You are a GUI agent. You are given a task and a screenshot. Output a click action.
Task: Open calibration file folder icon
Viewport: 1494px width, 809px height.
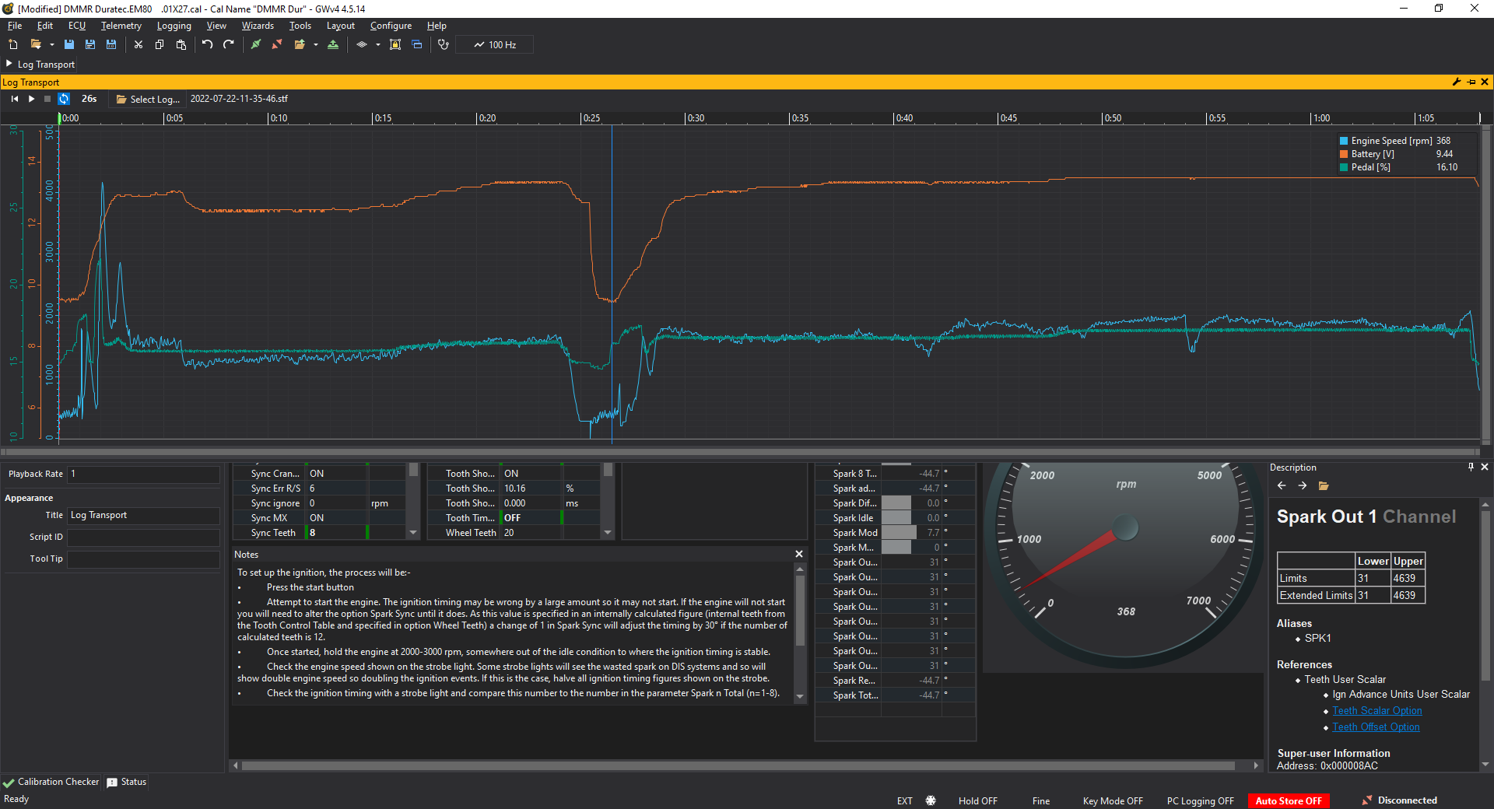[x=35, y=44]
